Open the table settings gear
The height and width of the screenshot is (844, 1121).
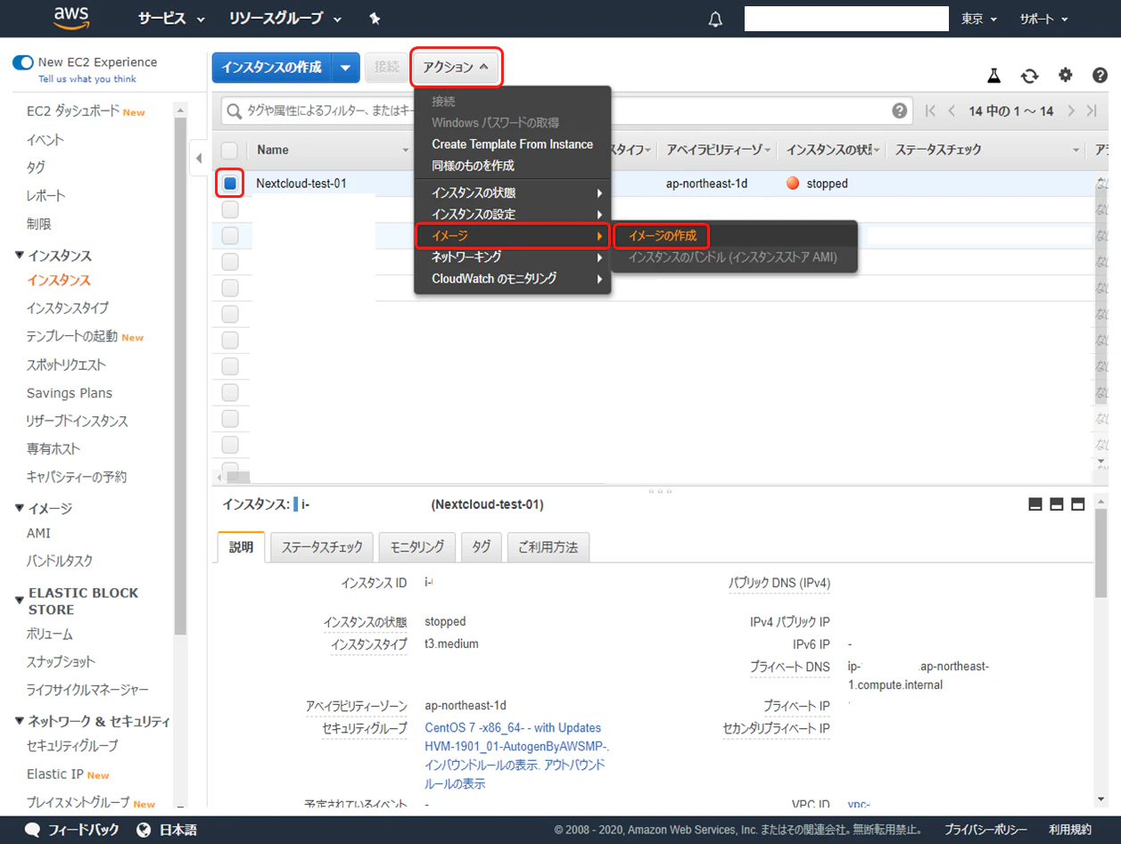point(1066,76)
